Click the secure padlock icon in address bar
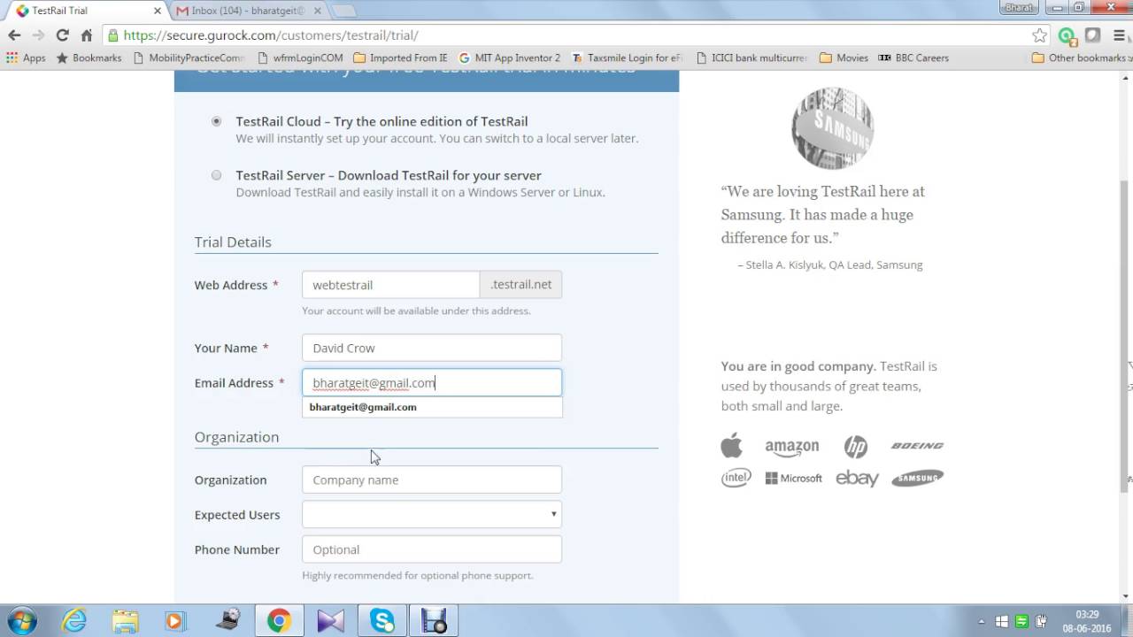 pos(112,35)
